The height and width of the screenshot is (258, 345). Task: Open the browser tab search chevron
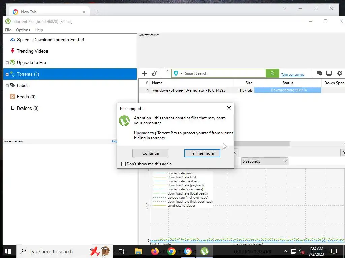pos(284,8)
